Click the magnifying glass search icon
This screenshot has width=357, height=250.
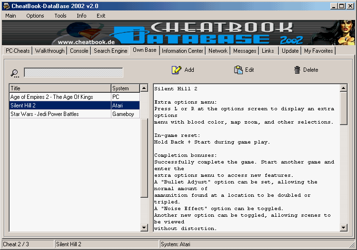point(15,73)
